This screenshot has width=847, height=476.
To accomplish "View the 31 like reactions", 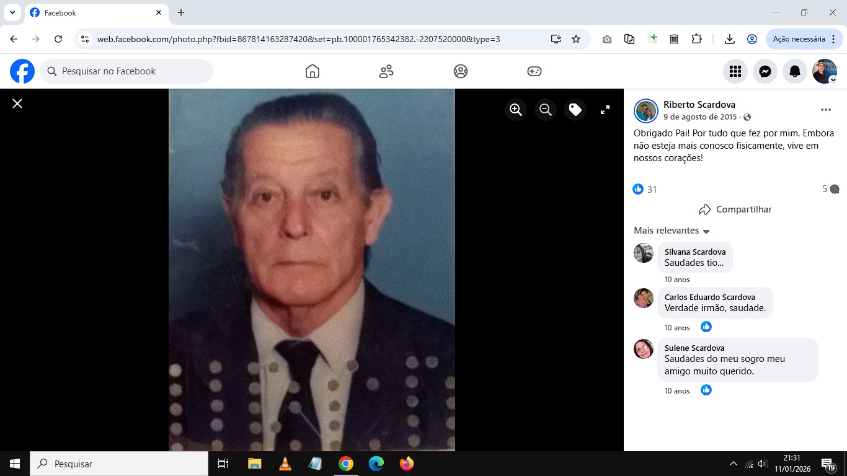I will (x=645, y=189).
